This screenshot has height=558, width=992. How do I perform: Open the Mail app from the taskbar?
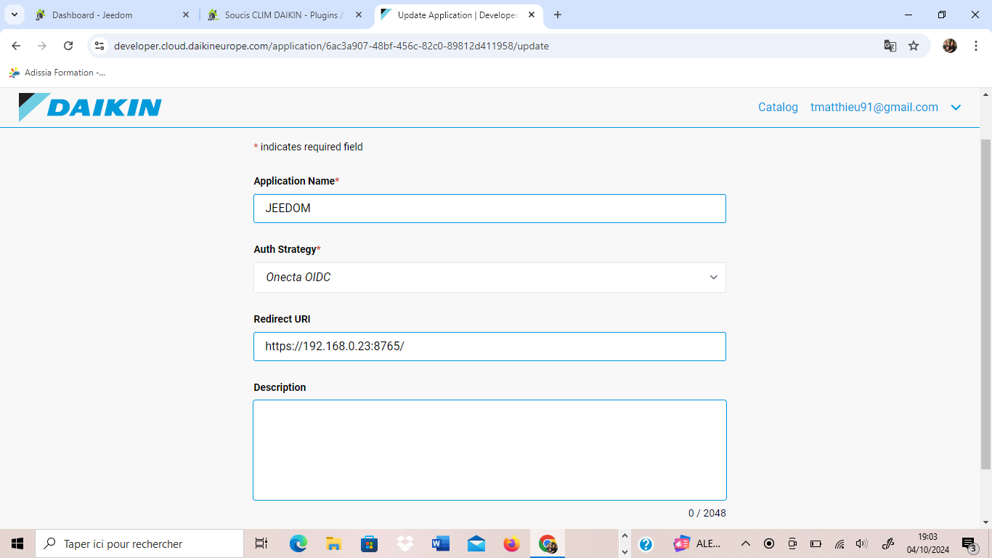pos(476,543)
